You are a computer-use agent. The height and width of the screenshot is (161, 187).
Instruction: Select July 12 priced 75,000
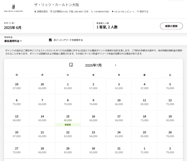click(x=170, y=102)
